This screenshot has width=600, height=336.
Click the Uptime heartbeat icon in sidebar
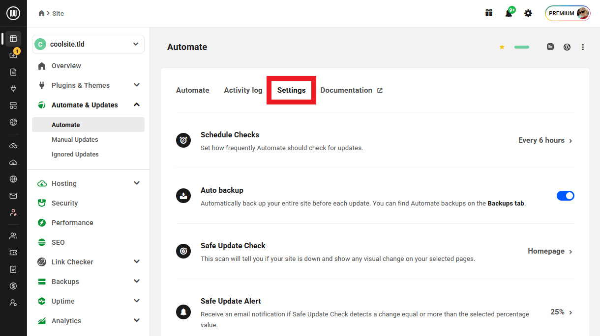click(42, 301)
